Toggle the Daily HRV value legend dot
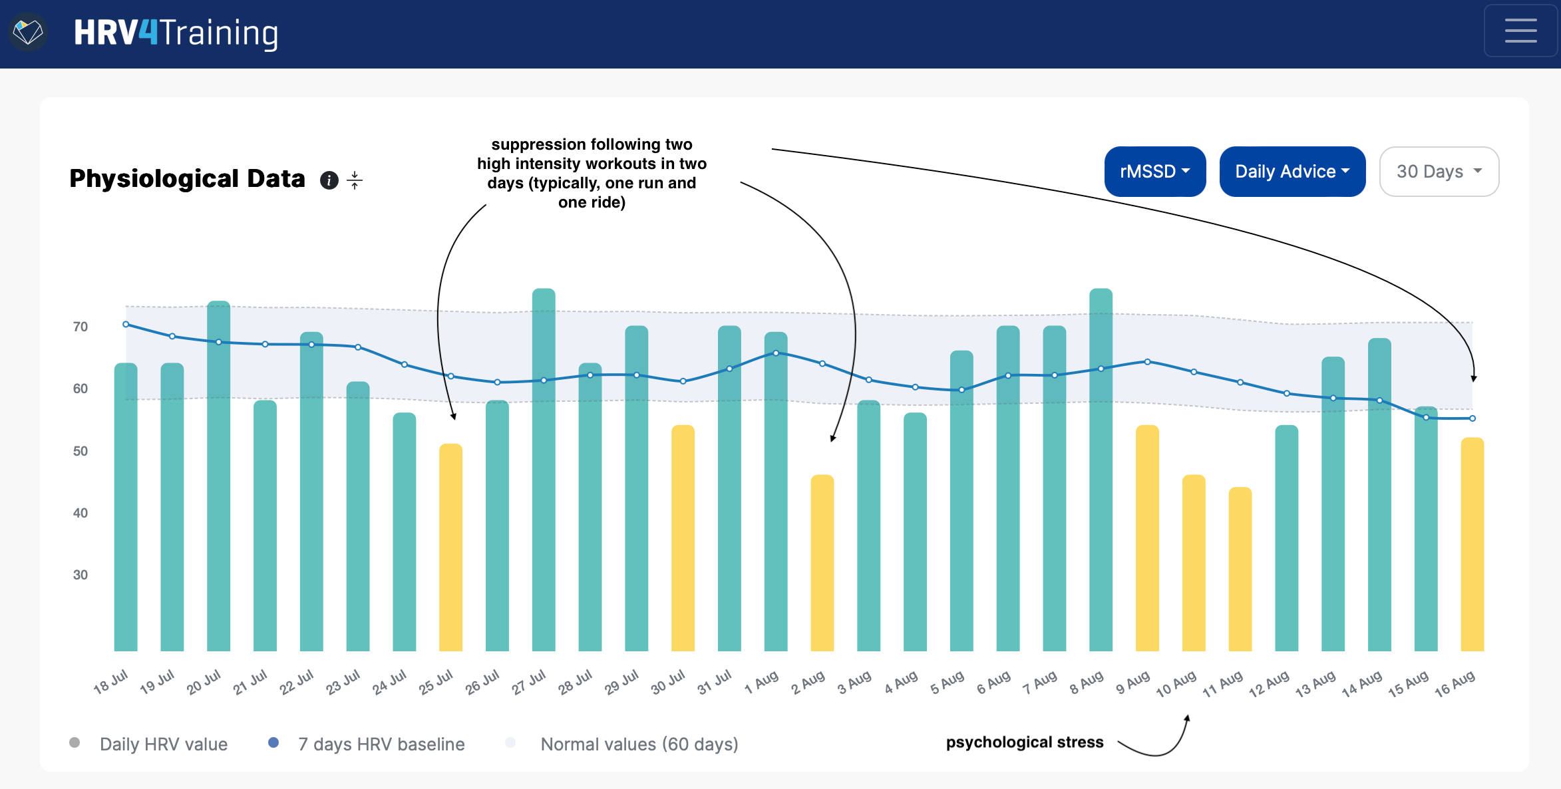The width and height of the screenshot is (1561, 789). click(x=75, y=742)
